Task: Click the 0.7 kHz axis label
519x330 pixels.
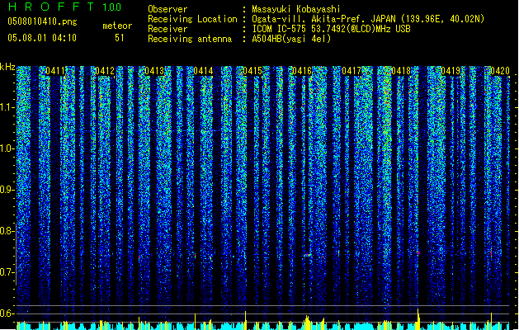Action: pyautogui.click(x=7, y=272)
